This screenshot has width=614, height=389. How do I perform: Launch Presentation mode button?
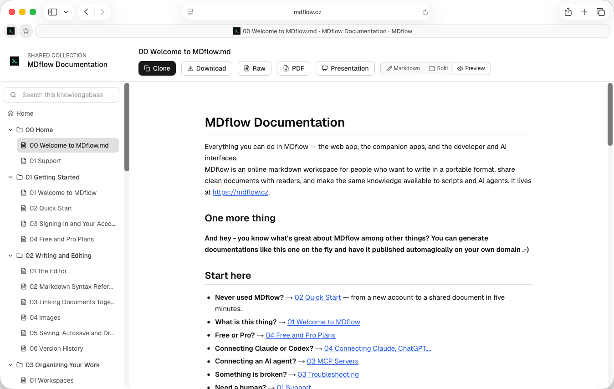345,68
